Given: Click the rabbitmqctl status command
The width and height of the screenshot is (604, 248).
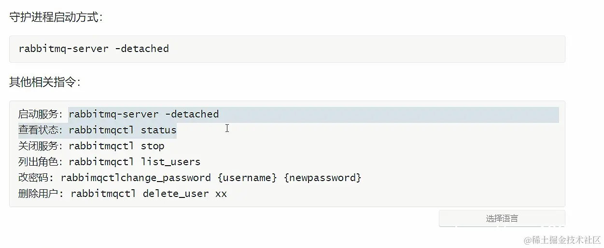Looking at the screenshot, I should [x=123, y=130].
